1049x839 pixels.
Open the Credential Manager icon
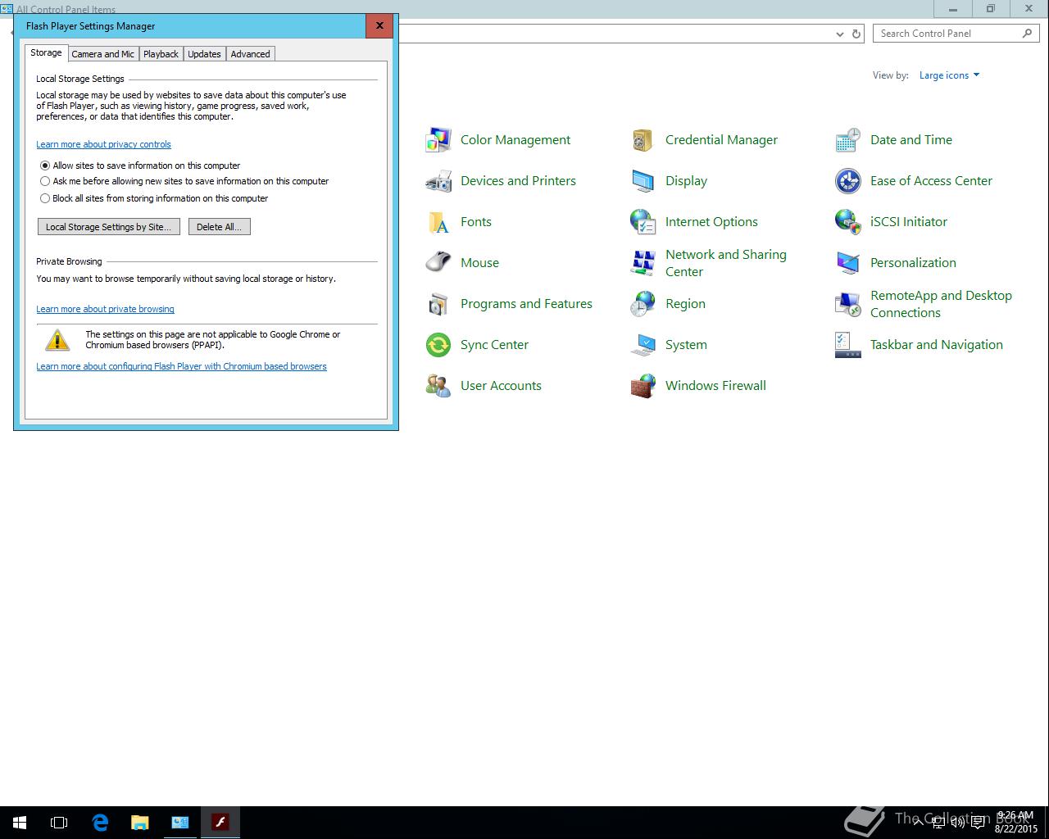643,140
